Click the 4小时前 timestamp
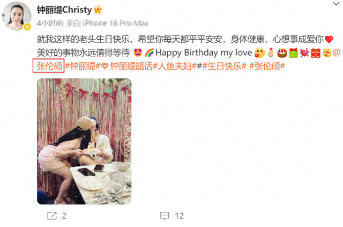343x227 pixels. coord(50,23)
